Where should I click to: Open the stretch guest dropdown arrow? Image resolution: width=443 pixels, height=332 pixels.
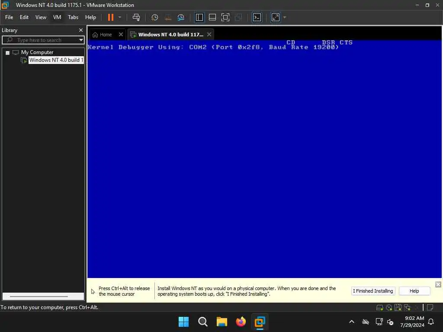point(285,17)
